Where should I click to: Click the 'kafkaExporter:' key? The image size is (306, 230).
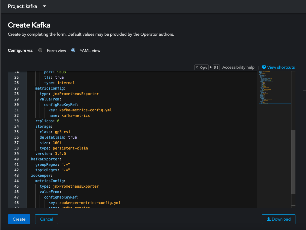[x=46, y=159]
